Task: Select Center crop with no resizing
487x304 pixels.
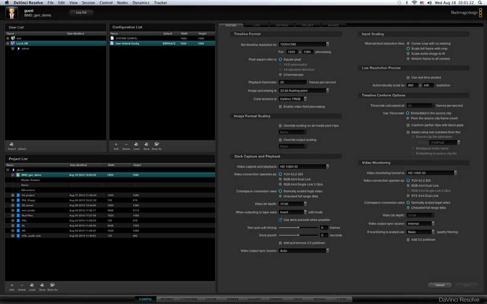Action: click(408, 43)
